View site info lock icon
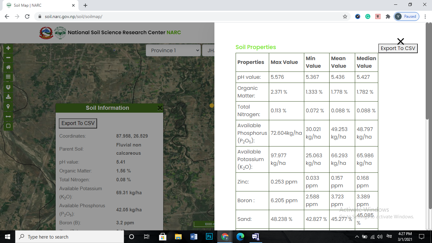 point(40,16)
